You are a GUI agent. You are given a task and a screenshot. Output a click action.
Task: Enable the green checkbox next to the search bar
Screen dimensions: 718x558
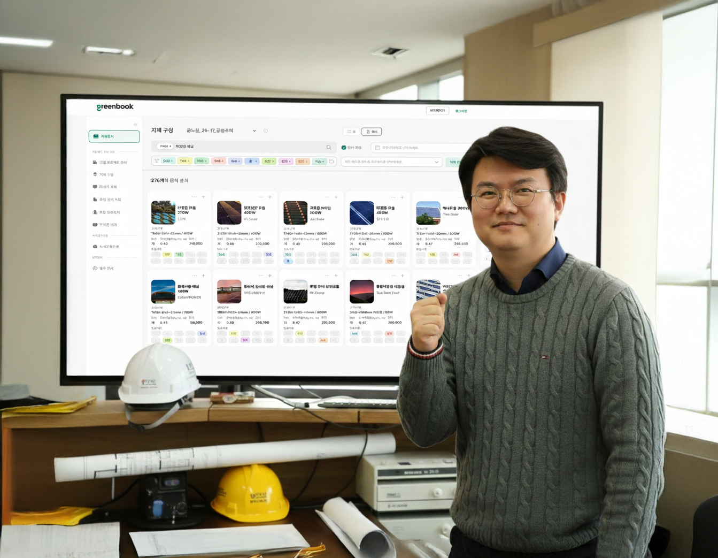(x=343, y=148)
